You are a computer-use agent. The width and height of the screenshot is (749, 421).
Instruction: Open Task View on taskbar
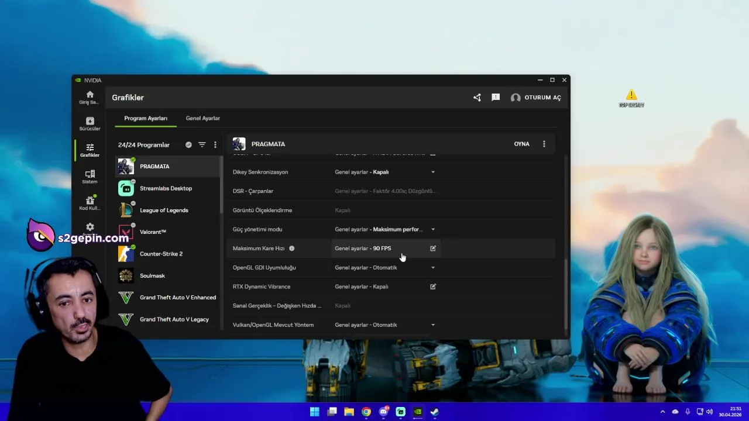332,412
